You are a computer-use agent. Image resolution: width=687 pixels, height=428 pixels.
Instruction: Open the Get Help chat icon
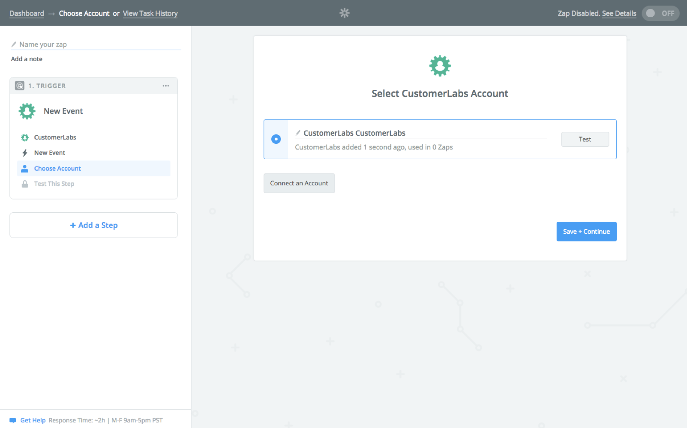(x=12, y=420)
